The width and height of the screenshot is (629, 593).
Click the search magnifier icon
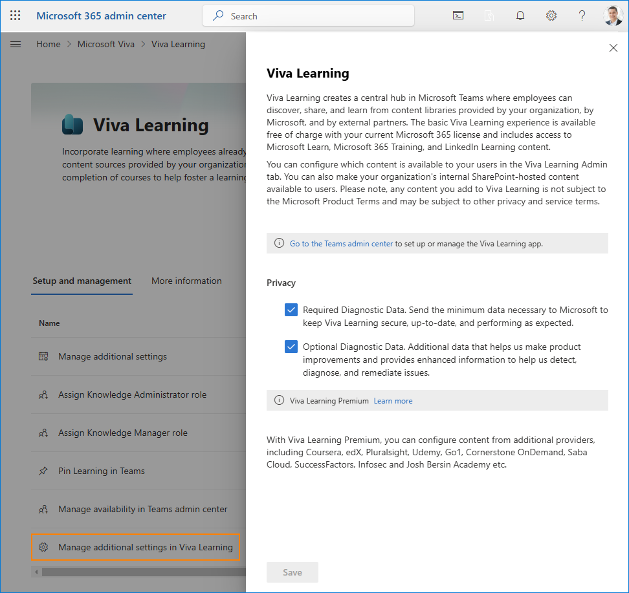(218, 16)
